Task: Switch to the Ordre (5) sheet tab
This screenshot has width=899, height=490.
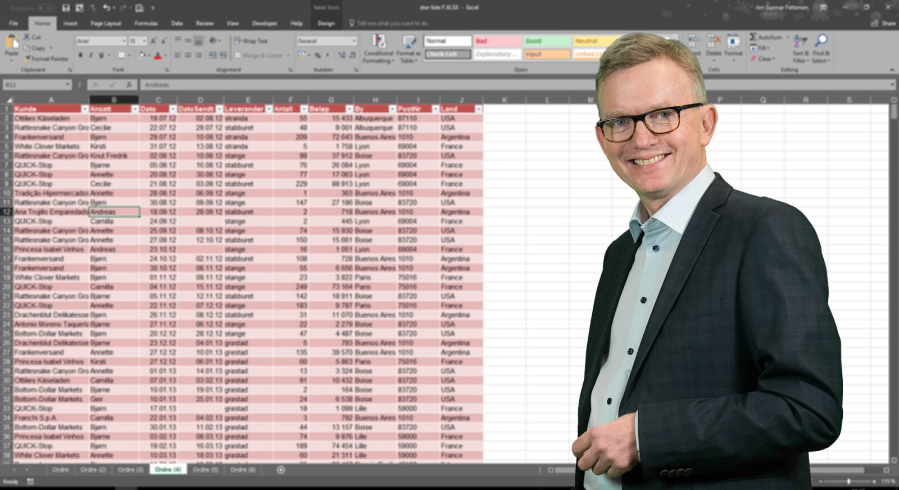Action: [x=205, y=470]
